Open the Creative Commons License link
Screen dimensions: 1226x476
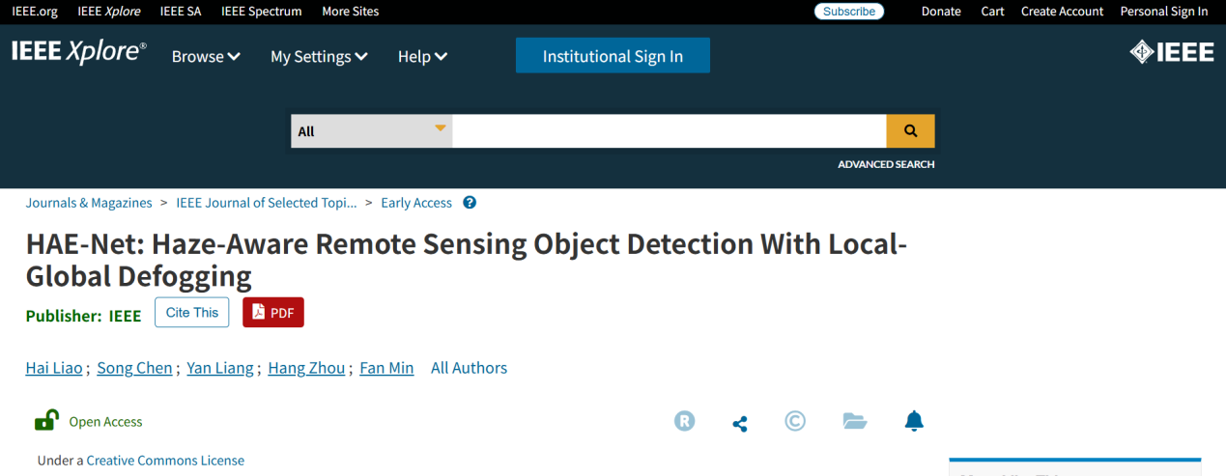[x=165, y=461]
